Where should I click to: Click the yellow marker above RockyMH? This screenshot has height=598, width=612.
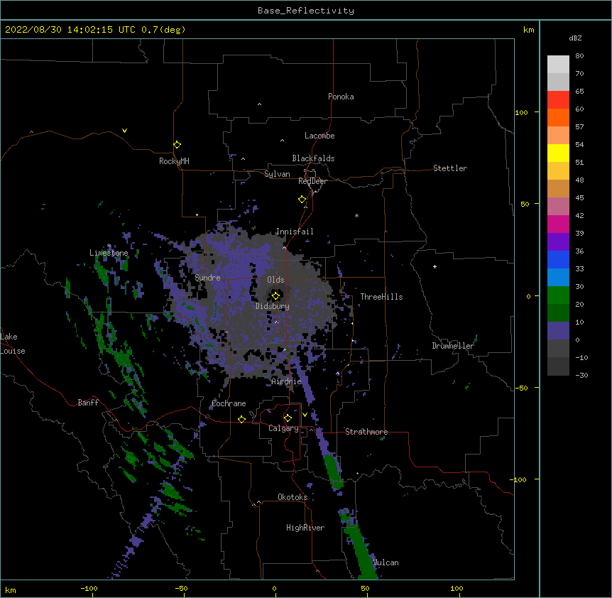[x=177, y=144]
